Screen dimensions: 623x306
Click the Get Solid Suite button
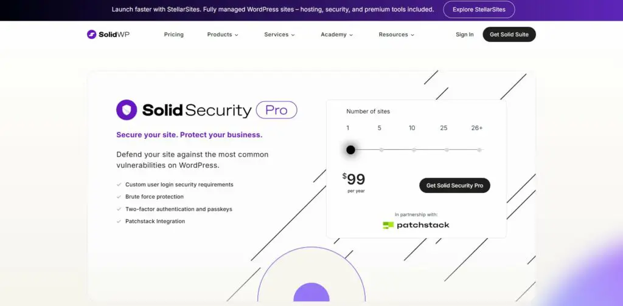pyautogui.click(x=509, y=35)
